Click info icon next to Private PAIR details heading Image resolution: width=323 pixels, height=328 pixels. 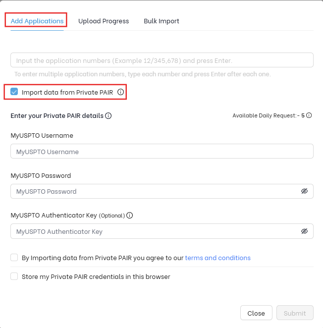108,116
